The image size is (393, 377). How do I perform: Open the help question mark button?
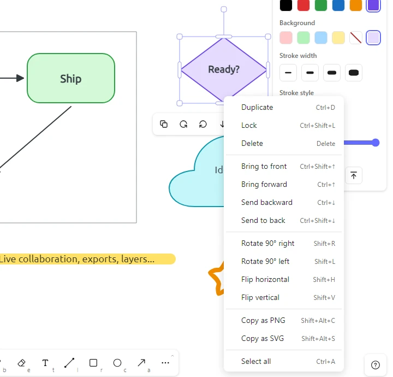pos(376,365)
